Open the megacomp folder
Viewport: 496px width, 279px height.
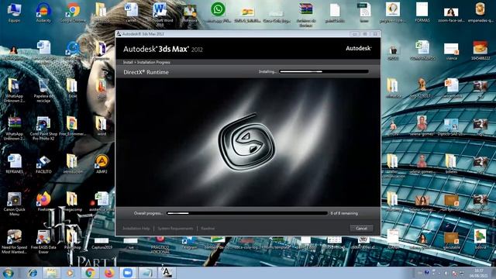tap(72, 201)
